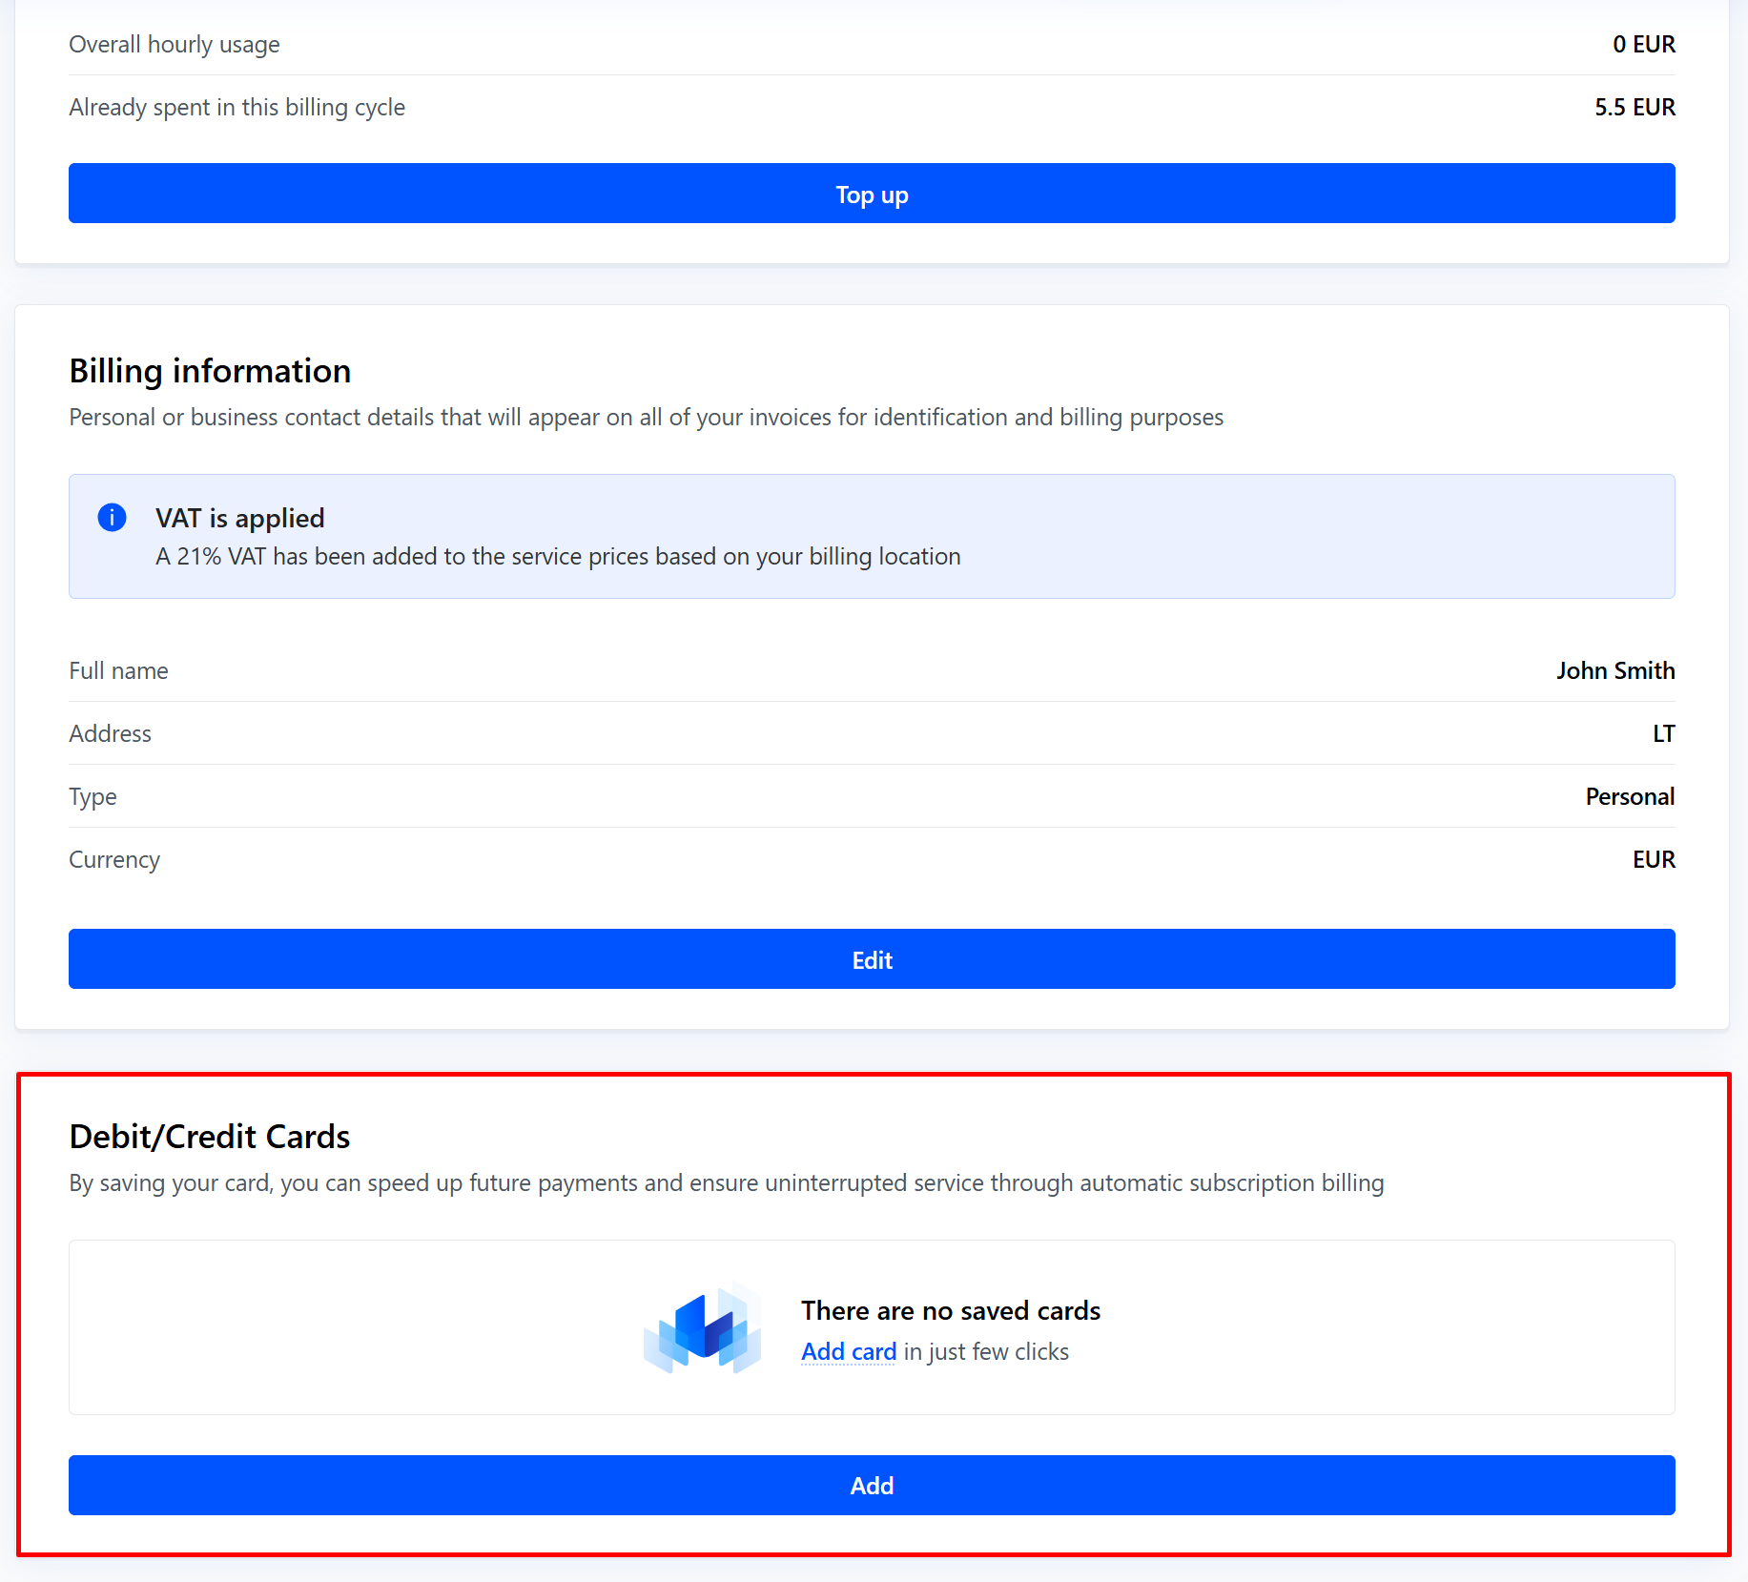The image size is (1748, 1582).
Task: Click the Billing information heading
Action: (210, 371)
